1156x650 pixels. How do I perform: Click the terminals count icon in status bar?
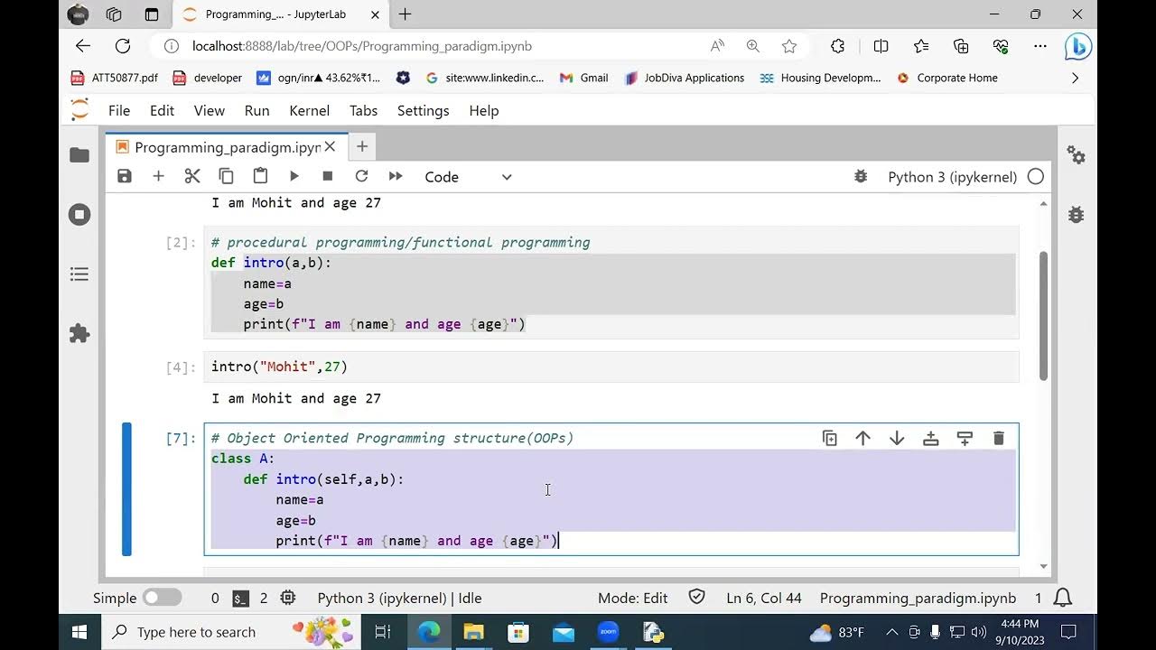(x=240, y=598)
